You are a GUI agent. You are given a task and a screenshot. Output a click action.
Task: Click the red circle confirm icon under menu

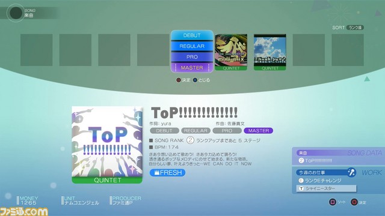pos(179,80)
